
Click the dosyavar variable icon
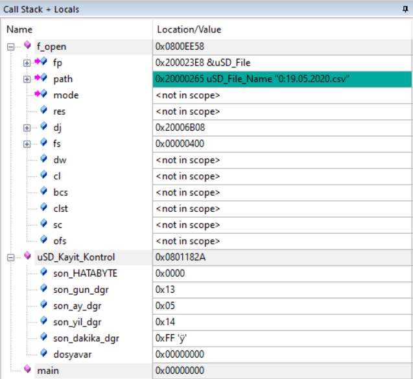pos(43,352)
